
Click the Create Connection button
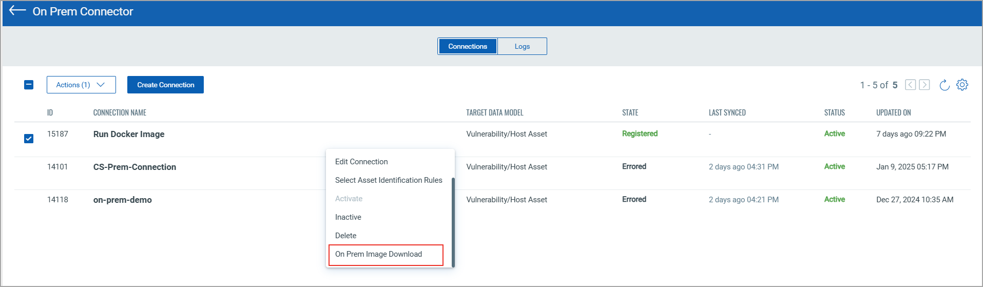pos(165,85)
